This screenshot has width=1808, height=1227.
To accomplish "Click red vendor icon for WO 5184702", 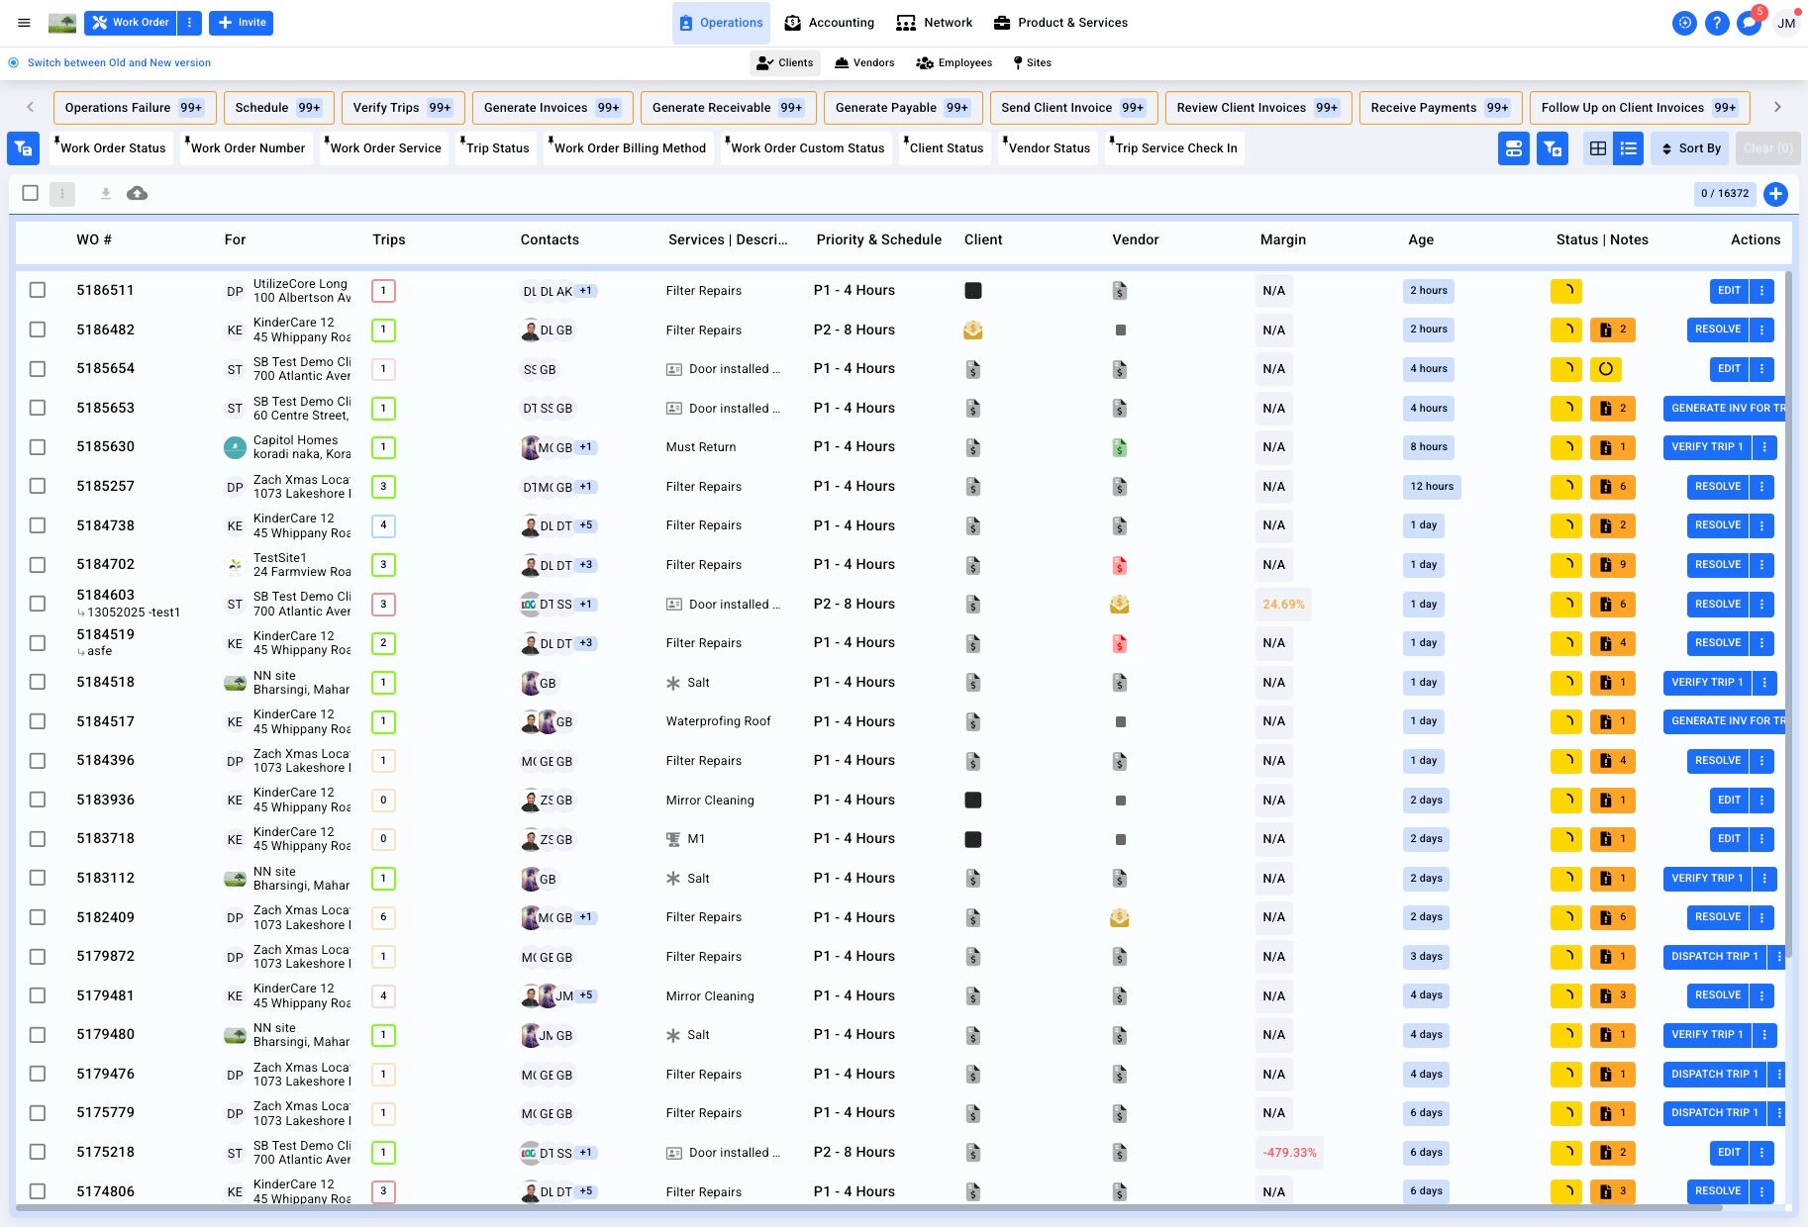I will (x=1120, y=565).
